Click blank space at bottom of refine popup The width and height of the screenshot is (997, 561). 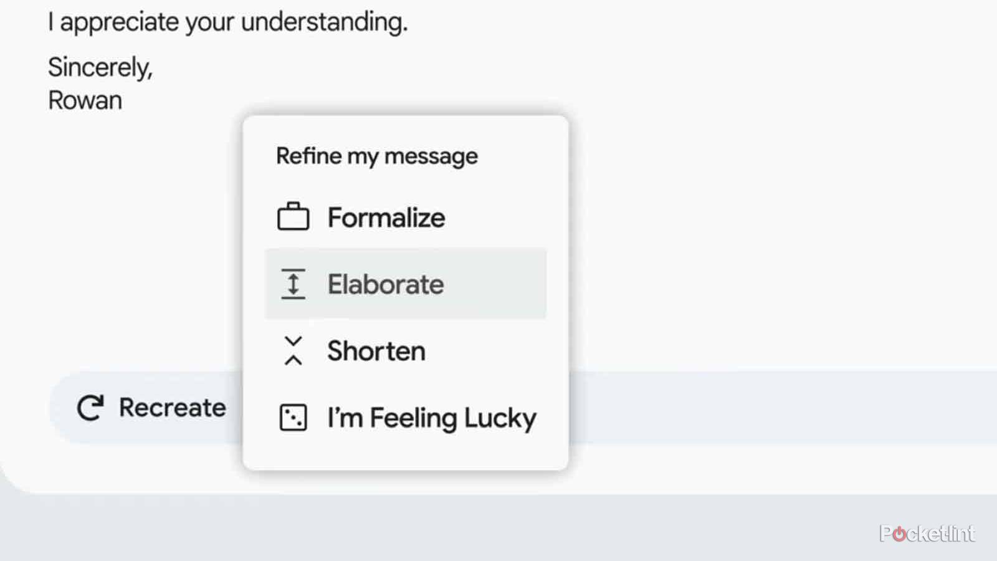(405, 454)
